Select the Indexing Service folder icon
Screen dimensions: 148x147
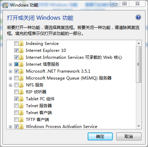[x=21, y=44]
